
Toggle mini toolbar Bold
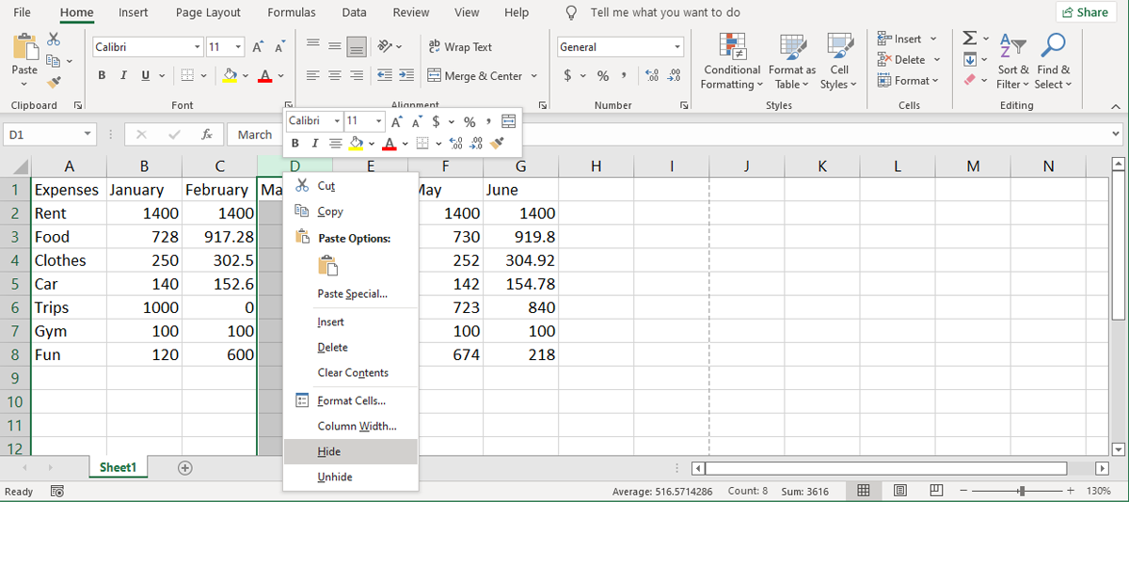295,143
